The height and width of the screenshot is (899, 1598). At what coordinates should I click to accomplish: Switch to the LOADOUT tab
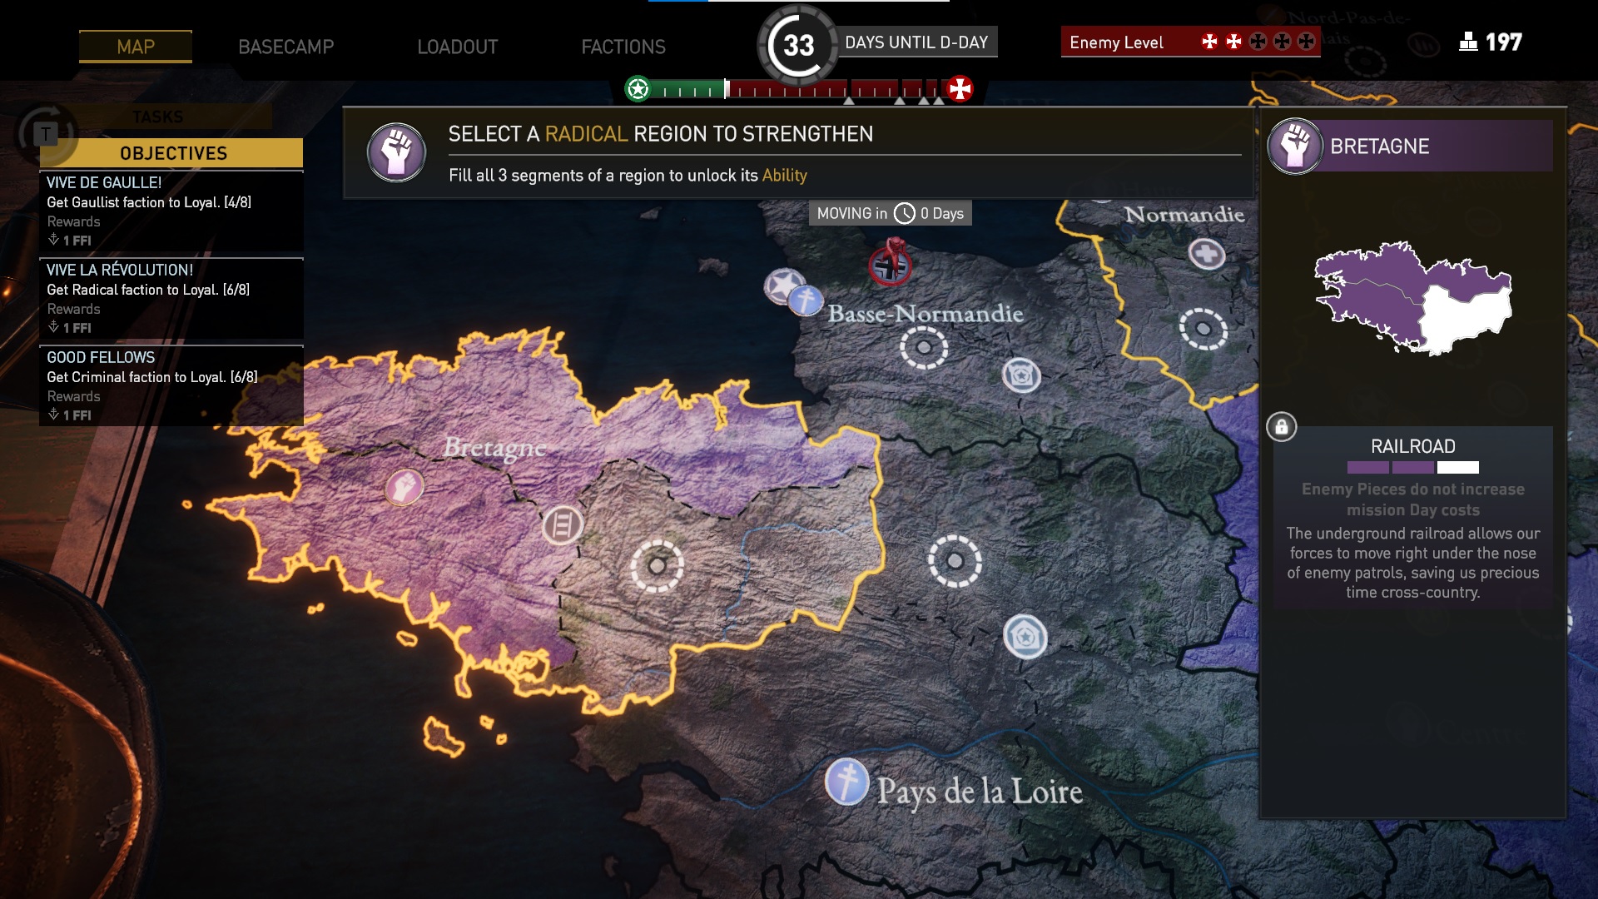457,47
